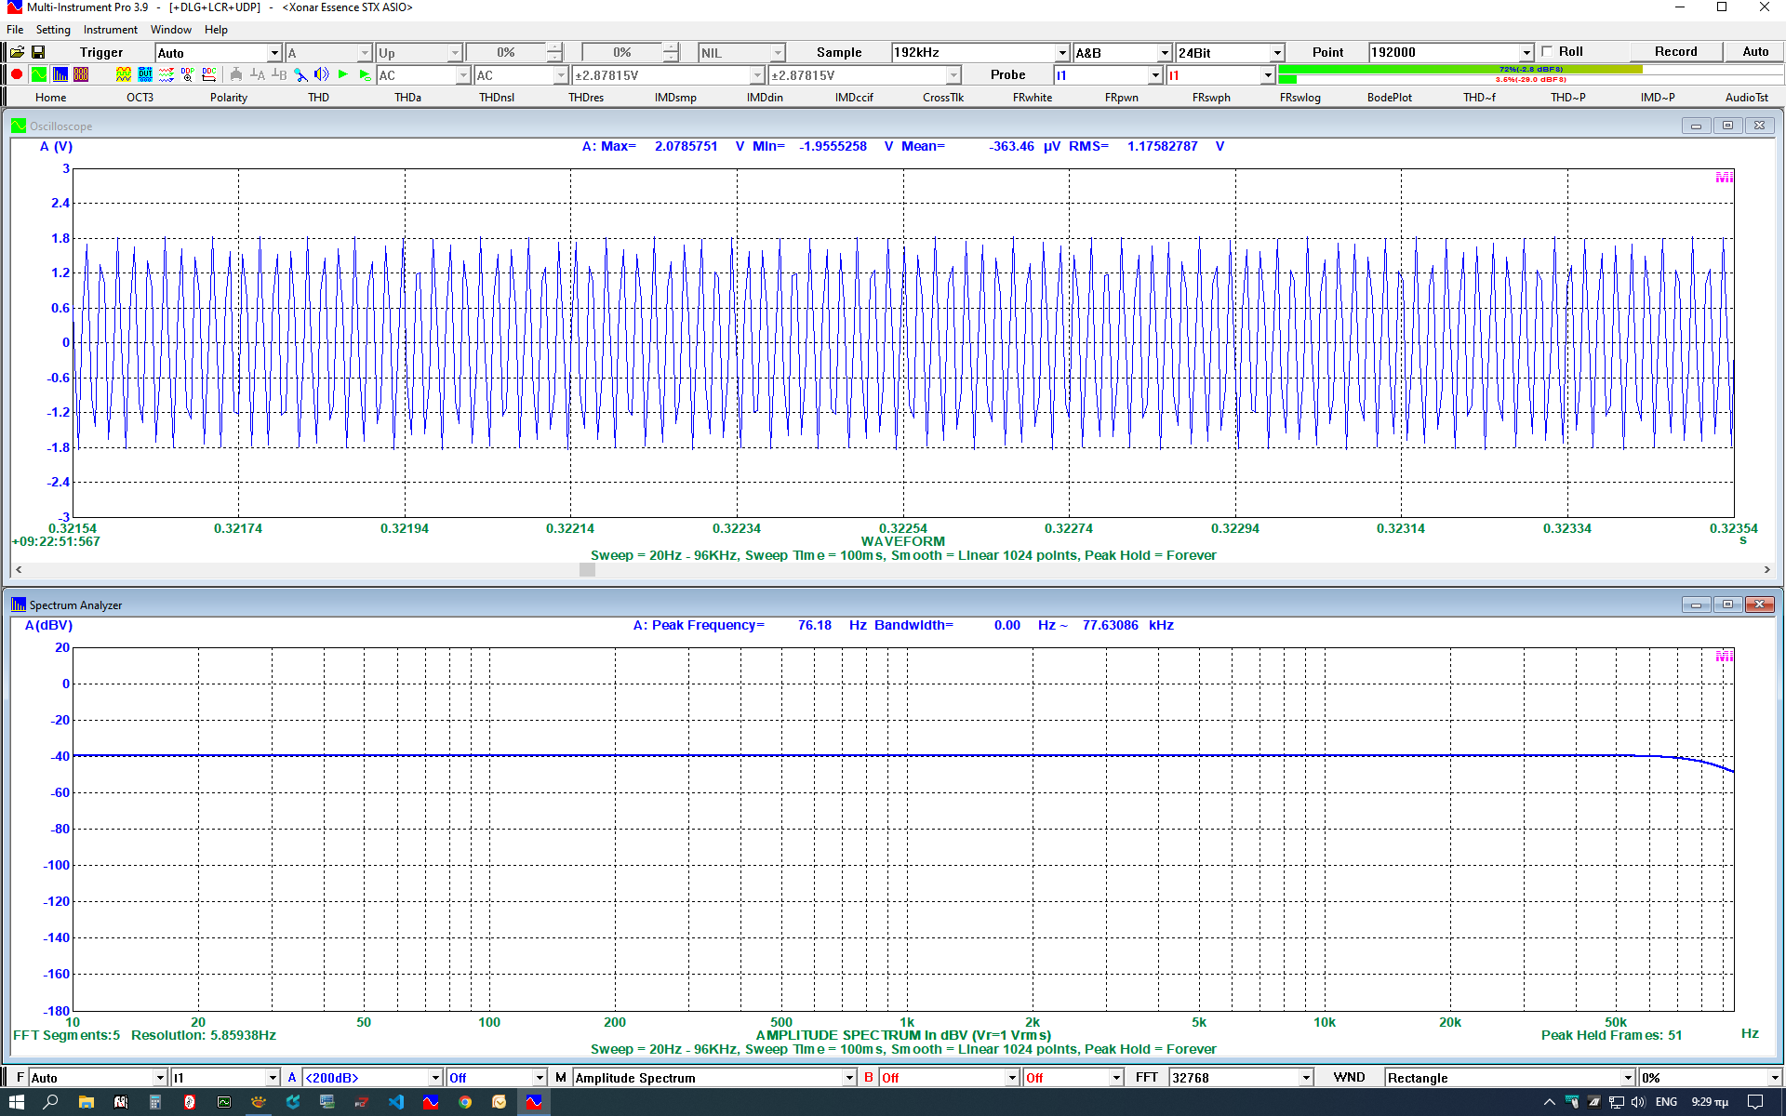Open the Instrument menu
The height and width of the screenshot is (1116, 1786).
[x=110, y=30]
